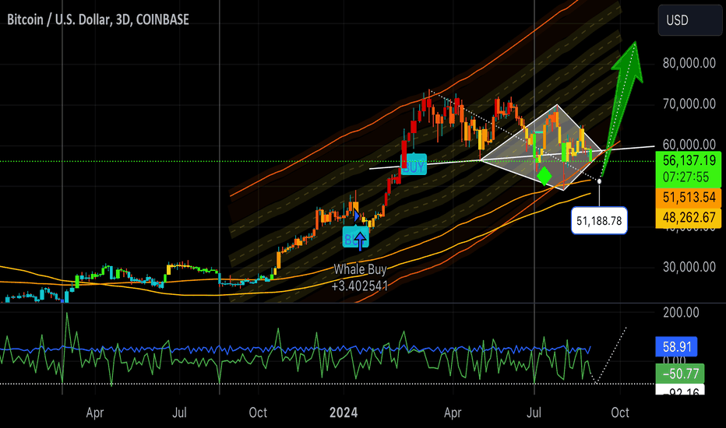Click the 70,000.00 price axis label
The width and height of the screenshot is (726, 428).
(x=689, y=103)
